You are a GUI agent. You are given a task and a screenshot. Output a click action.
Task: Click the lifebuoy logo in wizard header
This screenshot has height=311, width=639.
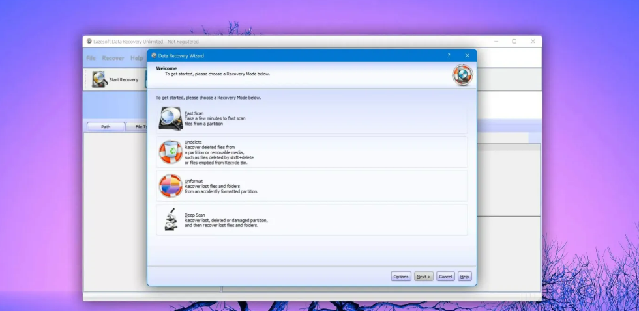coord(462,75)
